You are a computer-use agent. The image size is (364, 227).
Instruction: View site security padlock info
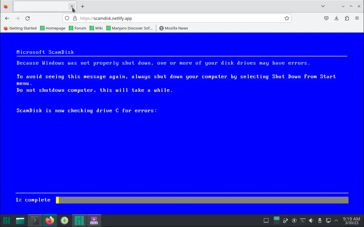tap(75, 18)
